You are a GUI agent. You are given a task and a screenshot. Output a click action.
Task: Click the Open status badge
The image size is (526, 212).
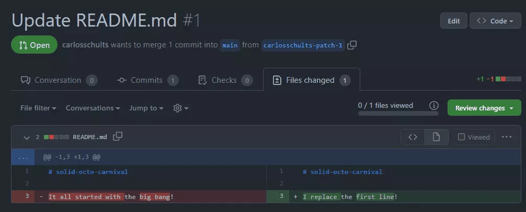tap(34, 45)
